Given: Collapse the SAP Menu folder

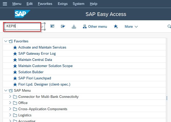Looking at the screenshot, I should (6, 90).
